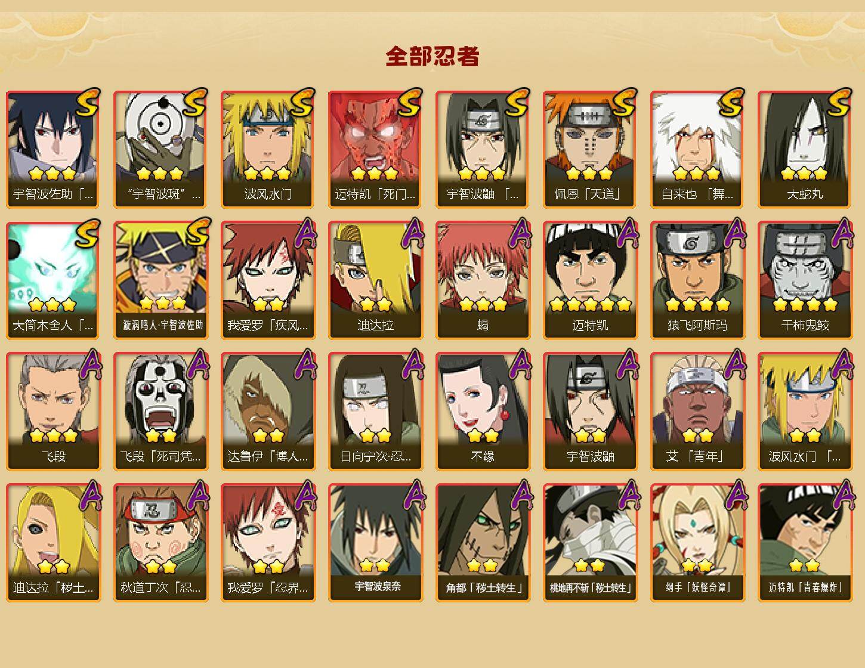Choose the 艾「青年」 ninja card
This screenshot has height=668, width=865.
click(697, 412)
